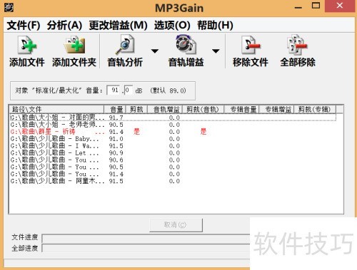Open the 选项(O) menu
Image resolution: width=357 pixels, height=270 pixels.
[x=172, y=25]
